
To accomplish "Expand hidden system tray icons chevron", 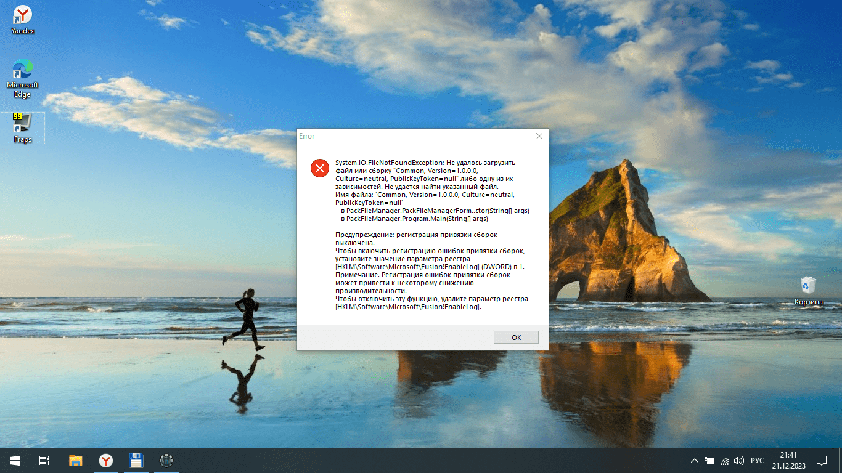I will [695, 461].
